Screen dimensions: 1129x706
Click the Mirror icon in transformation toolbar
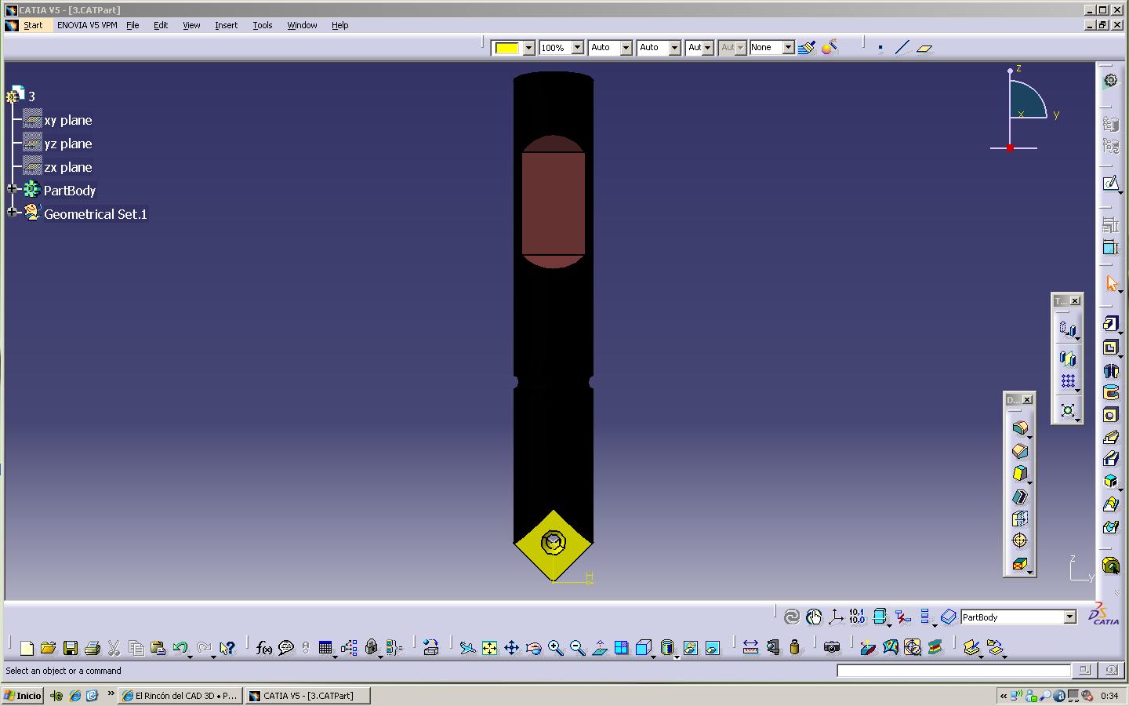tap(1068, 358)
